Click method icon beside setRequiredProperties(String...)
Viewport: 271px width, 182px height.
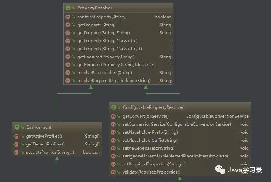113,164
